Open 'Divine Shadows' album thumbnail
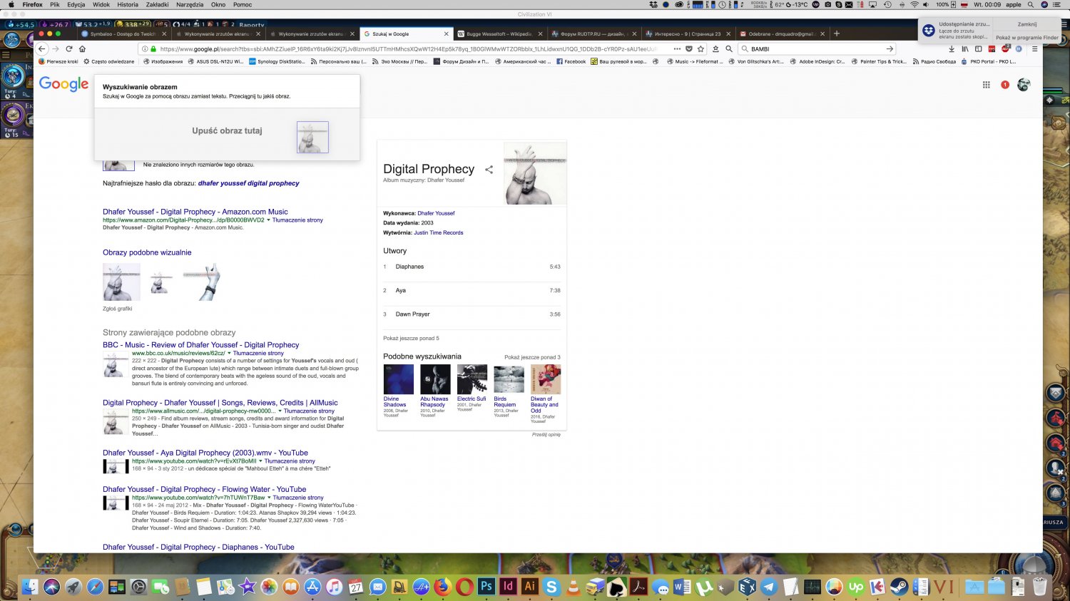 (398, 379)
